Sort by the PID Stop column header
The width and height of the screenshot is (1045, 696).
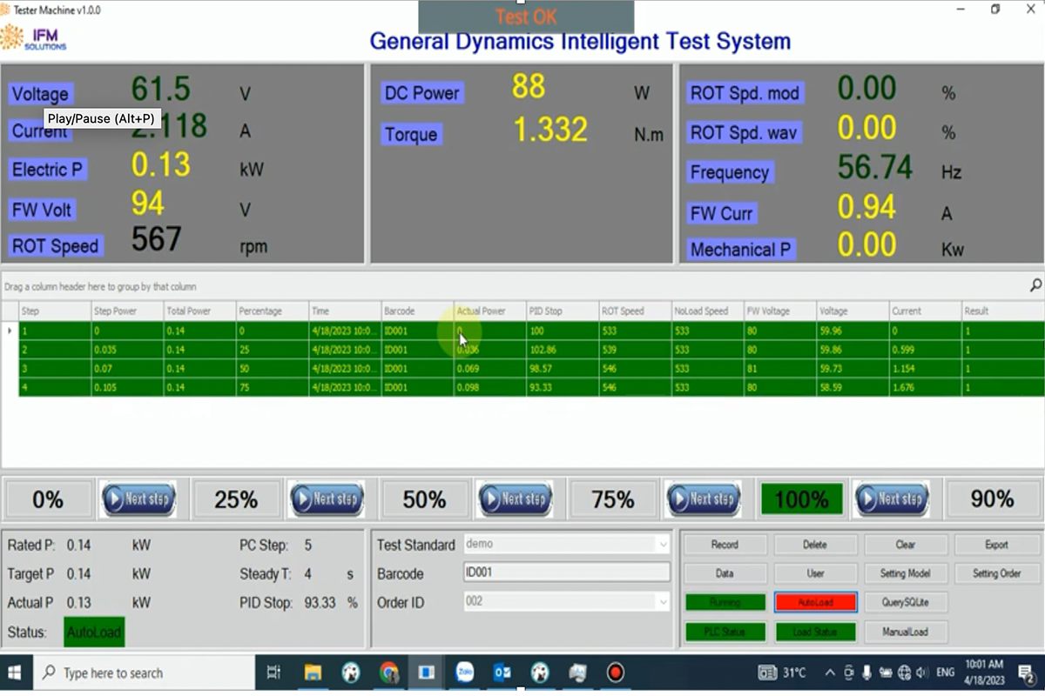pos(563,311)
